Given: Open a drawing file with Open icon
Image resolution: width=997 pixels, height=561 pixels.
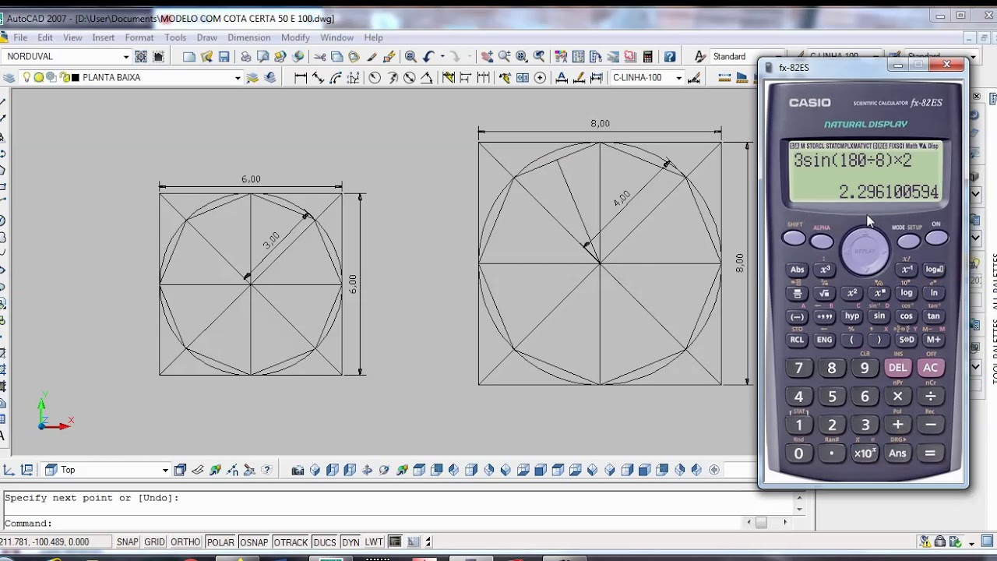Looking at the screenshot, I should coord(206,57).
